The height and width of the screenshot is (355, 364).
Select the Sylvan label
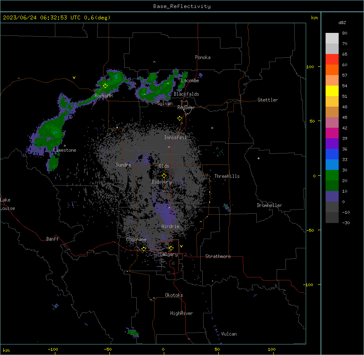[165, 103]
